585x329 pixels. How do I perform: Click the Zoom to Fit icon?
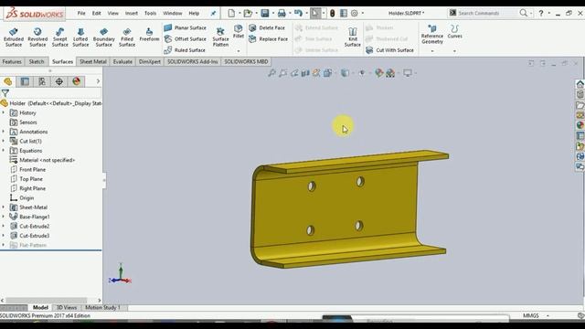coord(271,73)
